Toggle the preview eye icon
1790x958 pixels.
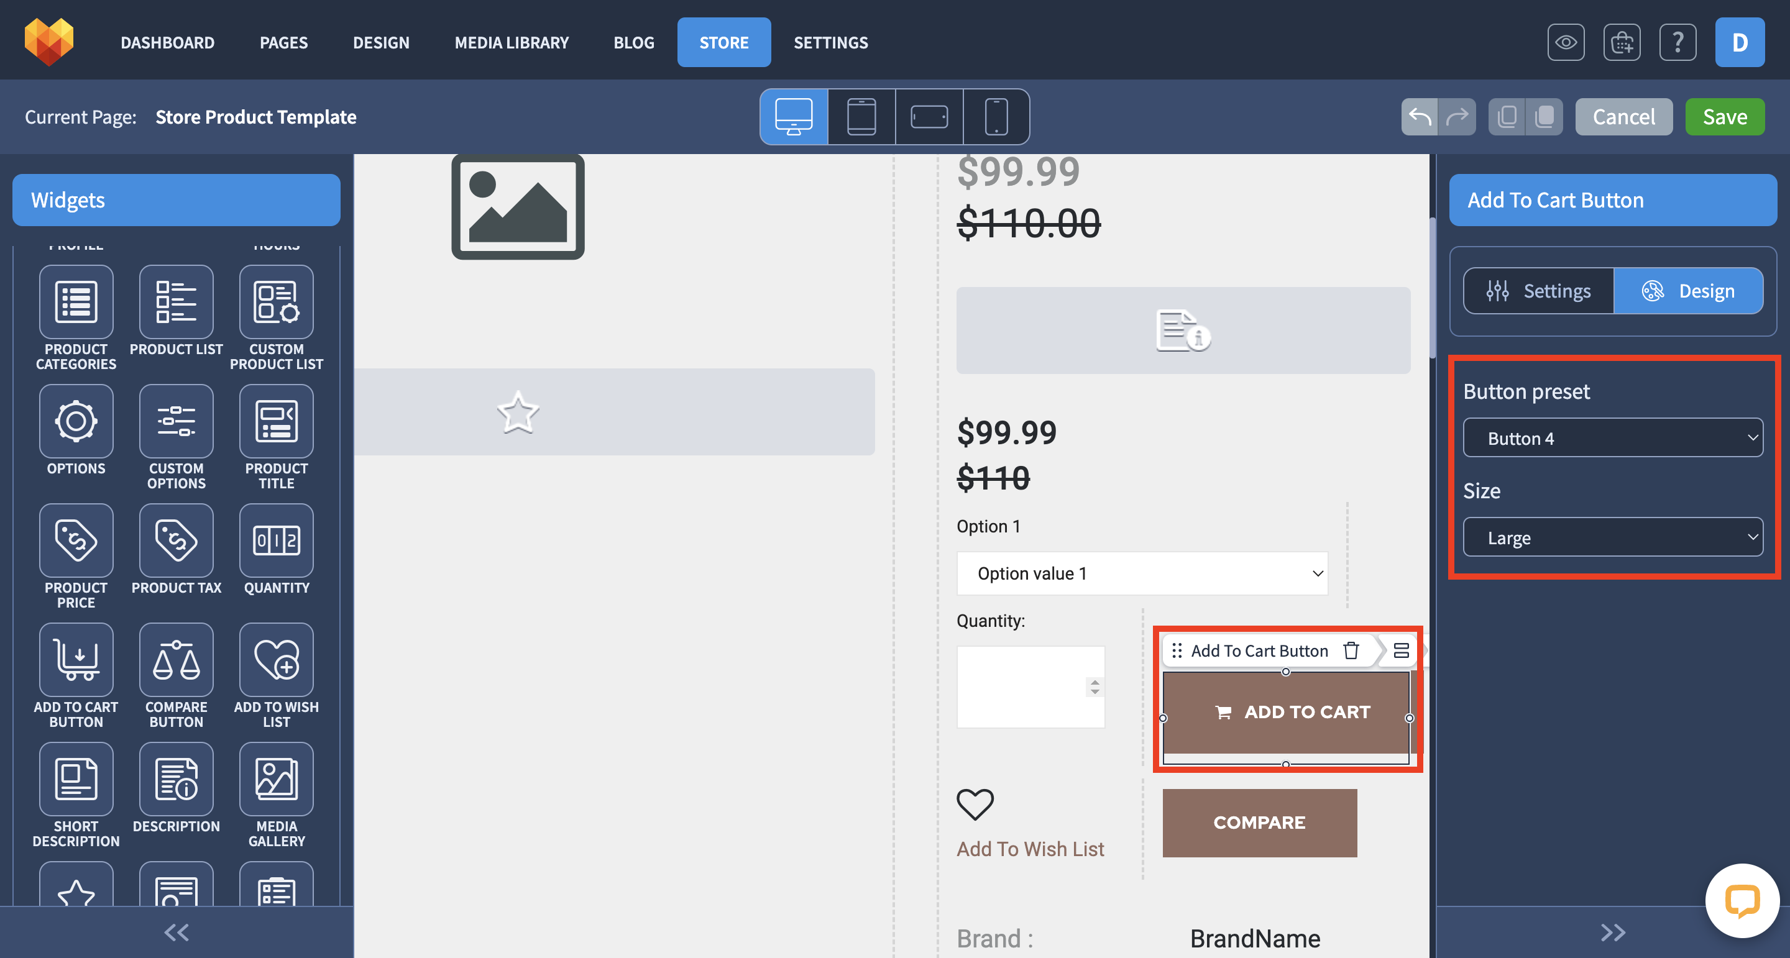1566,42
